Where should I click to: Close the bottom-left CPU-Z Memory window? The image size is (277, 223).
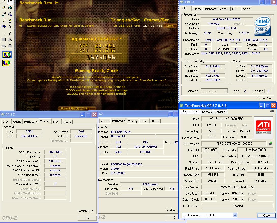click(95, 114)
